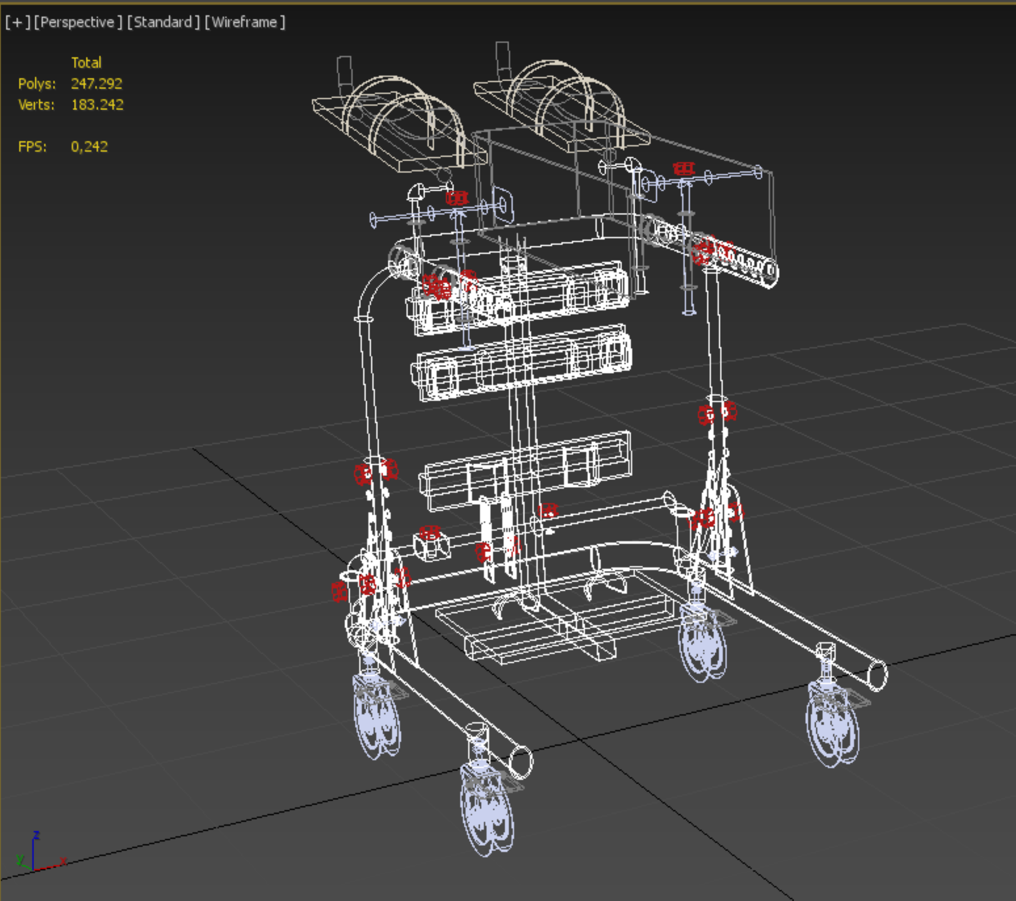Select the open tube end of right leg
1016x901 pixels.
pyautogui.click(x=877, y=676)
